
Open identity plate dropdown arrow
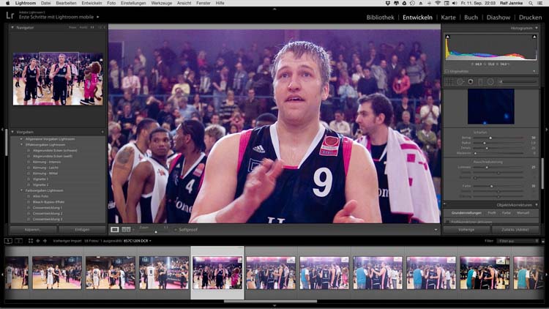[97, 17]
